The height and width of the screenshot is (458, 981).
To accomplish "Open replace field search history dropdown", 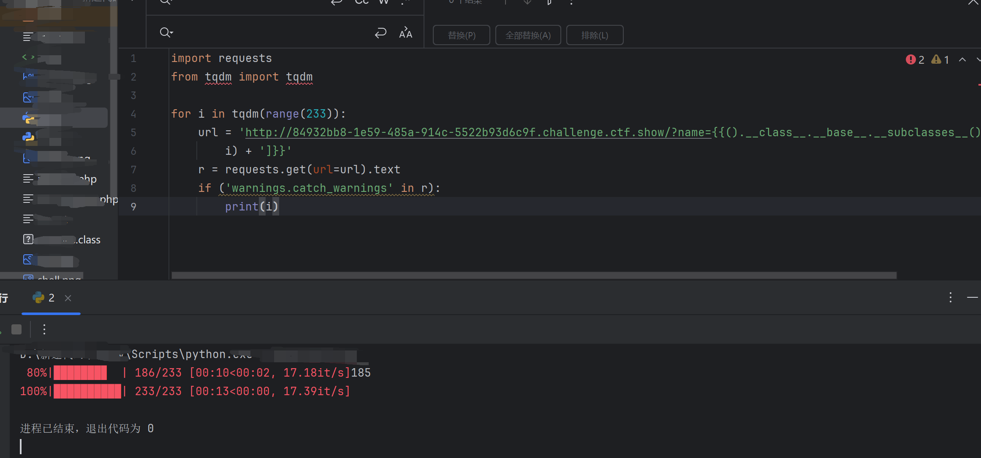I will pyautogui.click(x=166, y=32).
